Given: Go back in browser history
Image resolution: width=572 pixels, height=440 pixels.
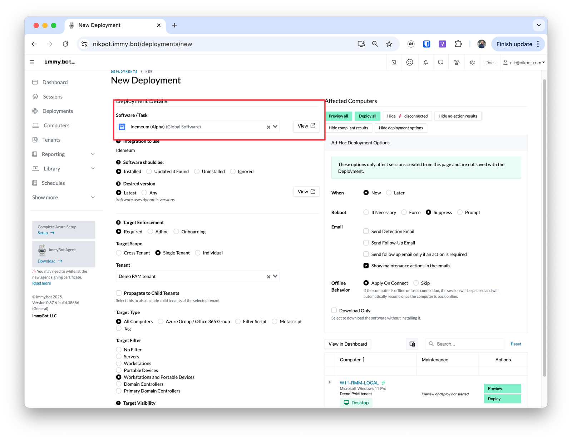Looking at the screenshot, I should coord(34,44).
